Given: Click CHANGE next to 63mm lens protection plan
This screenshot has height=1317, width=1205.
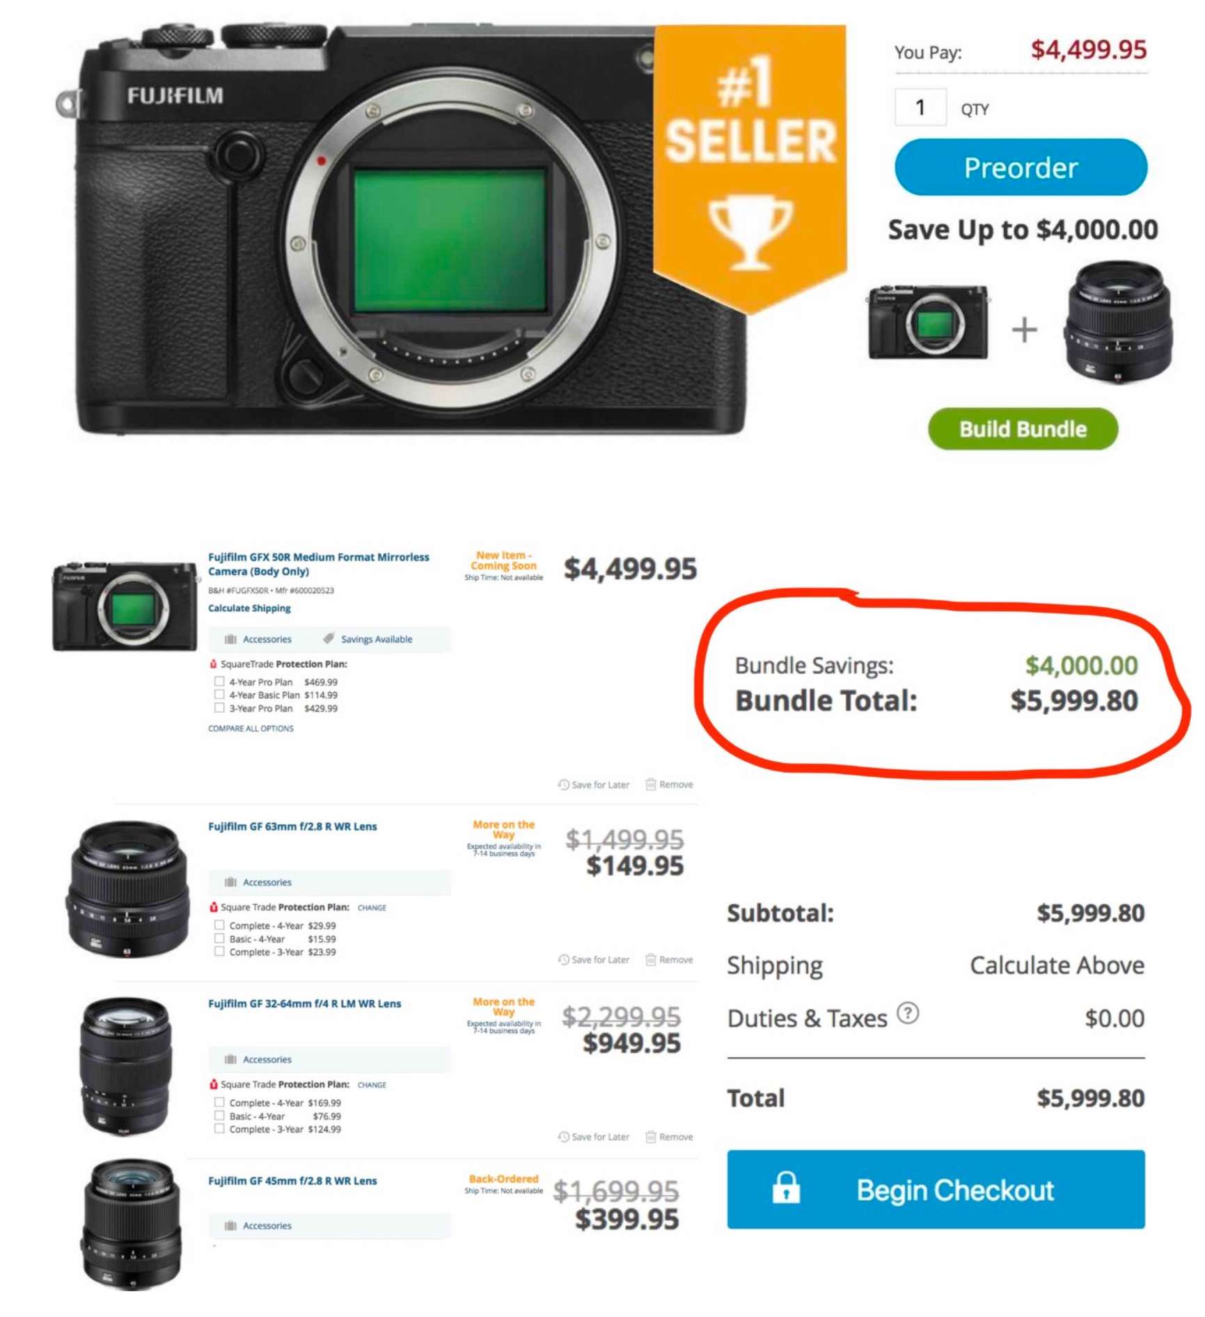Looking at the screenshot, I should pyautogui.click(x=372, y=908).
